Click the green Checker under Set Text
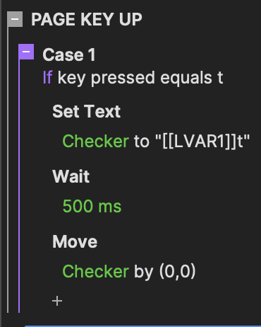The width and height of the screenshot is (261, 327). (95, 141)
